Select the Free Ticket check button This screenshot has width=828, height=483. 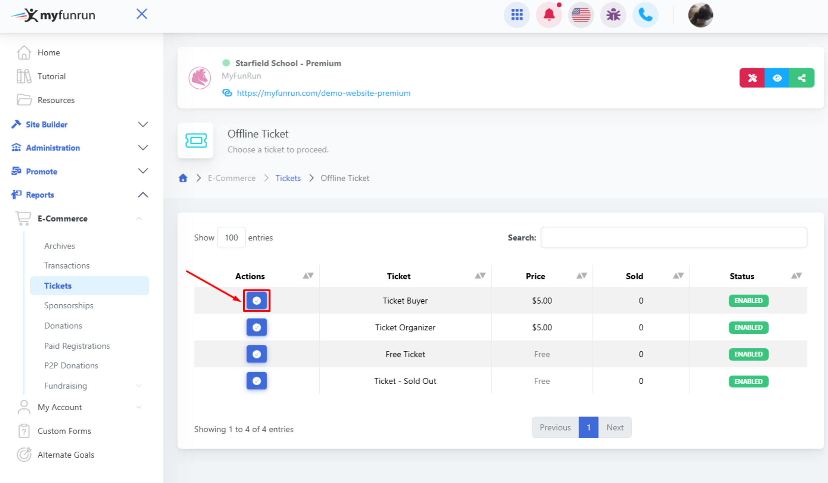(257, 354)
